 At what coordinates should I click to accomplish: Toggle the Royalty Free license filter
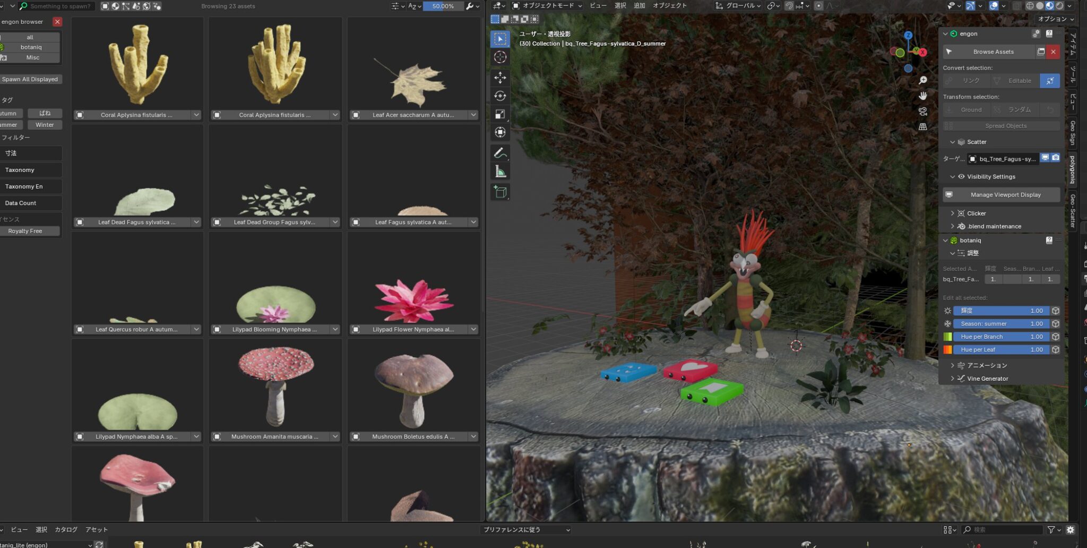pos(30,230)
